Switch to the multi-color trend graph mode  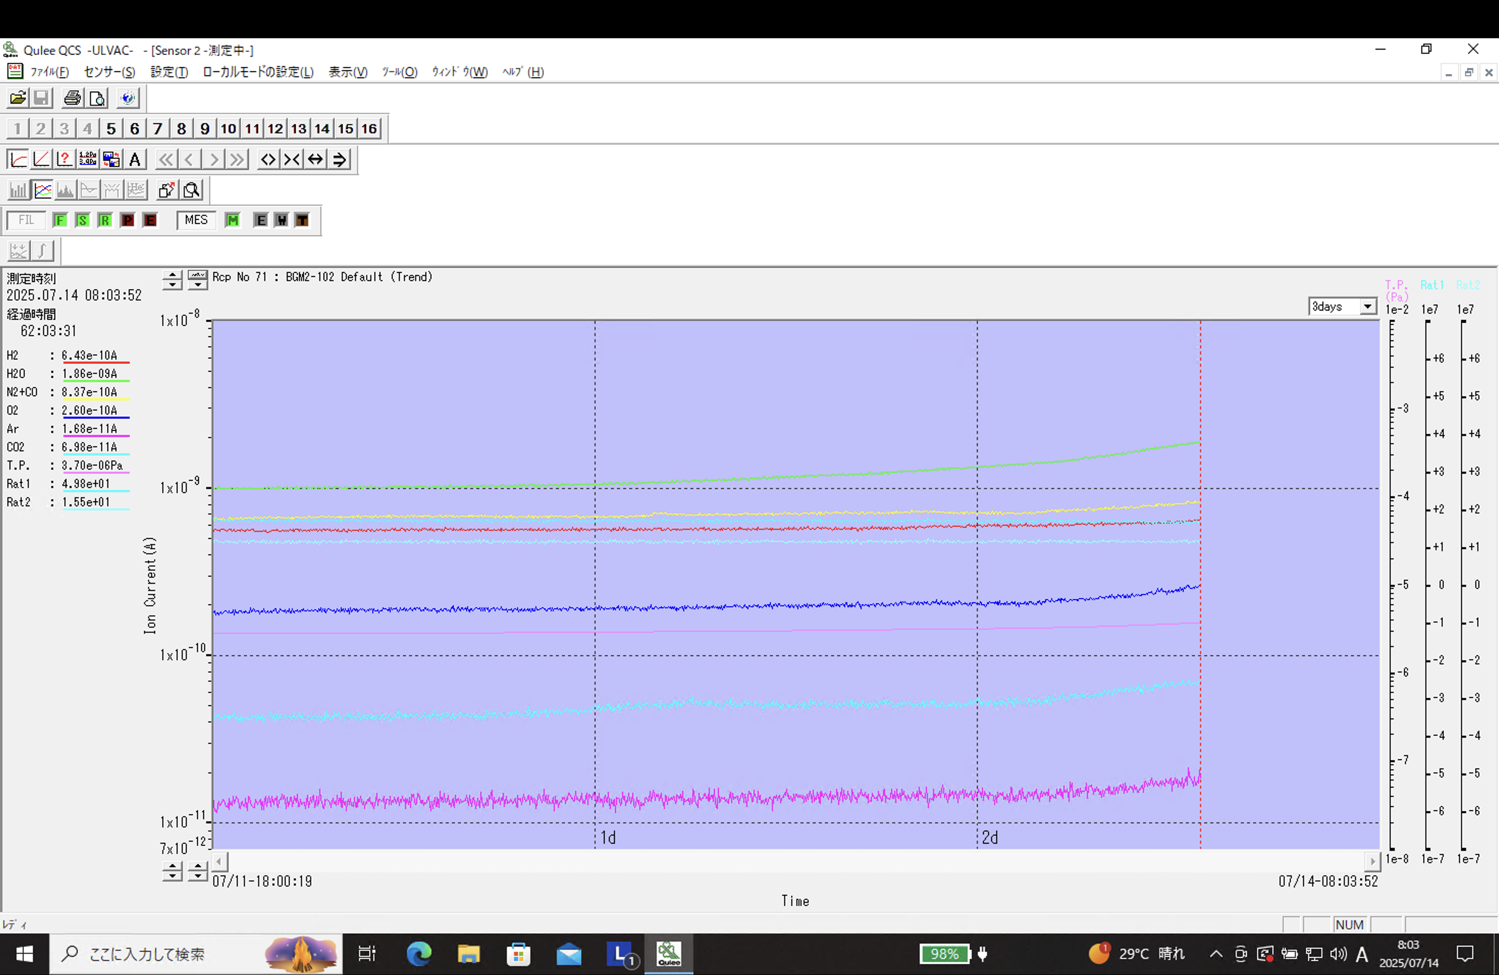click(x=42, y=190)
